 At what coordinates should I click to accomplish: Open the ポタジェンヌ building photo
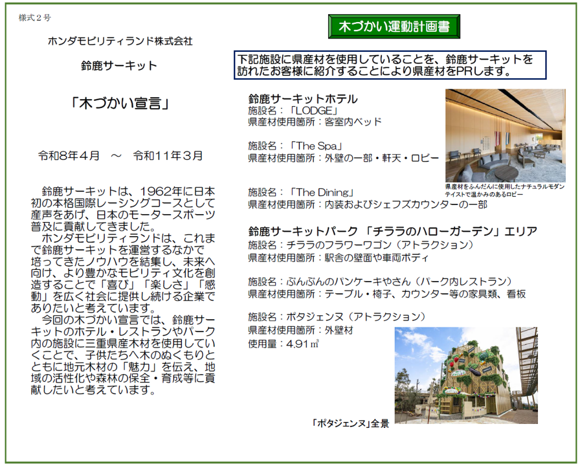tap(466, 377)
